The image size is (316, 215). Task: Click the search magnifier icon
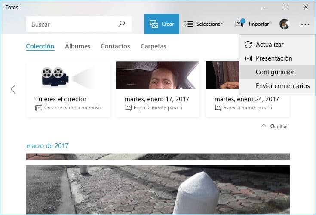121,24
